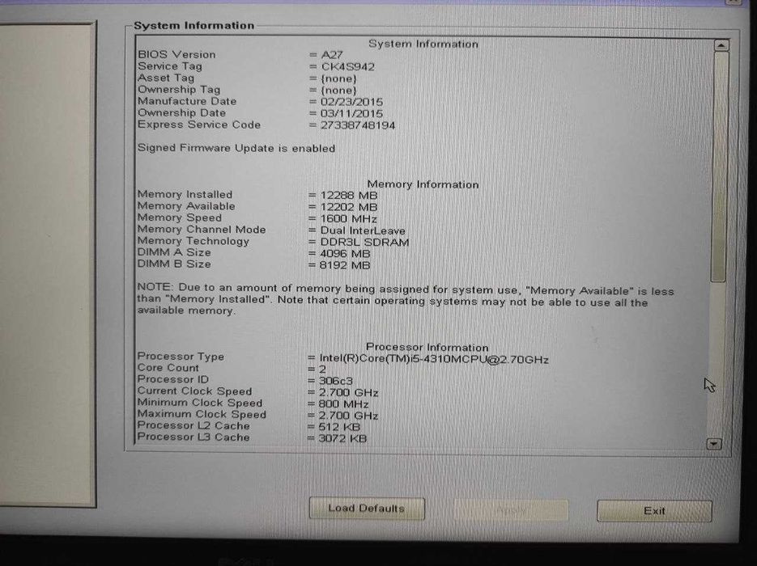Image resolution: width=757 pixels, height=566 pixels.
Task: Select Processor L2 Cache value 512 KB
Action: coord(339,427)
